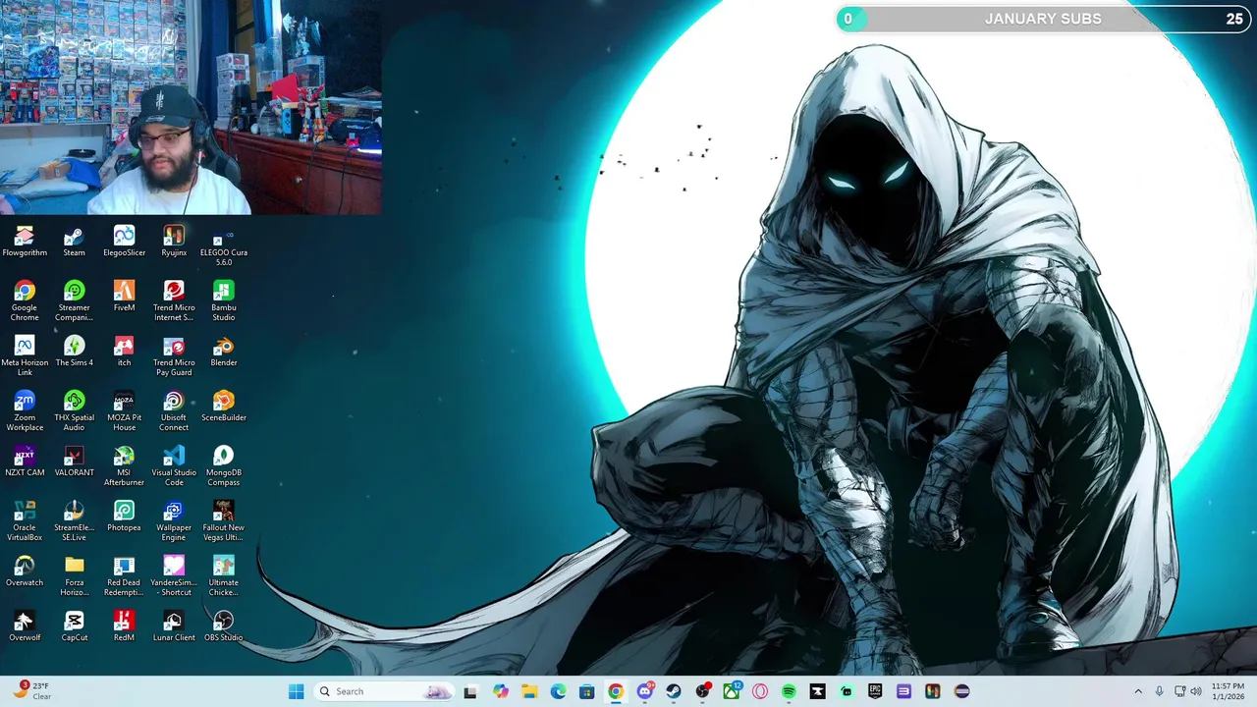1257x707 pixels.
Task: Open the Forza Horizon folder icon
Action: 75,576
